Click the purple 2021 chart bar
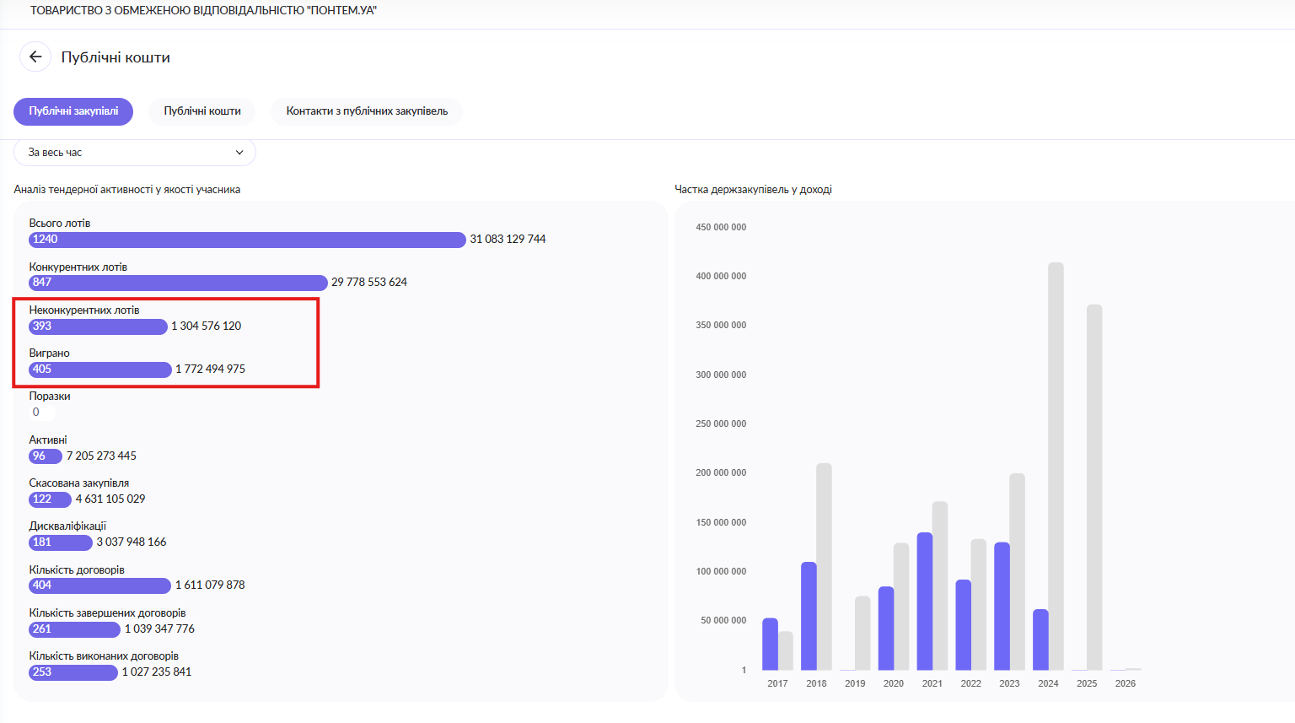Viewport: 1295px width, 723px height. [x=925, y=601]
